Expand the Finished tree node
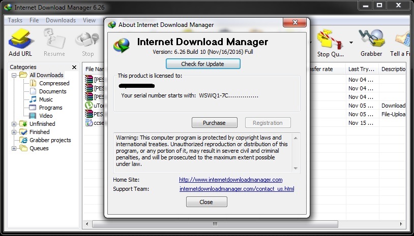Screen dimensions: 414x236 point(14,132)
